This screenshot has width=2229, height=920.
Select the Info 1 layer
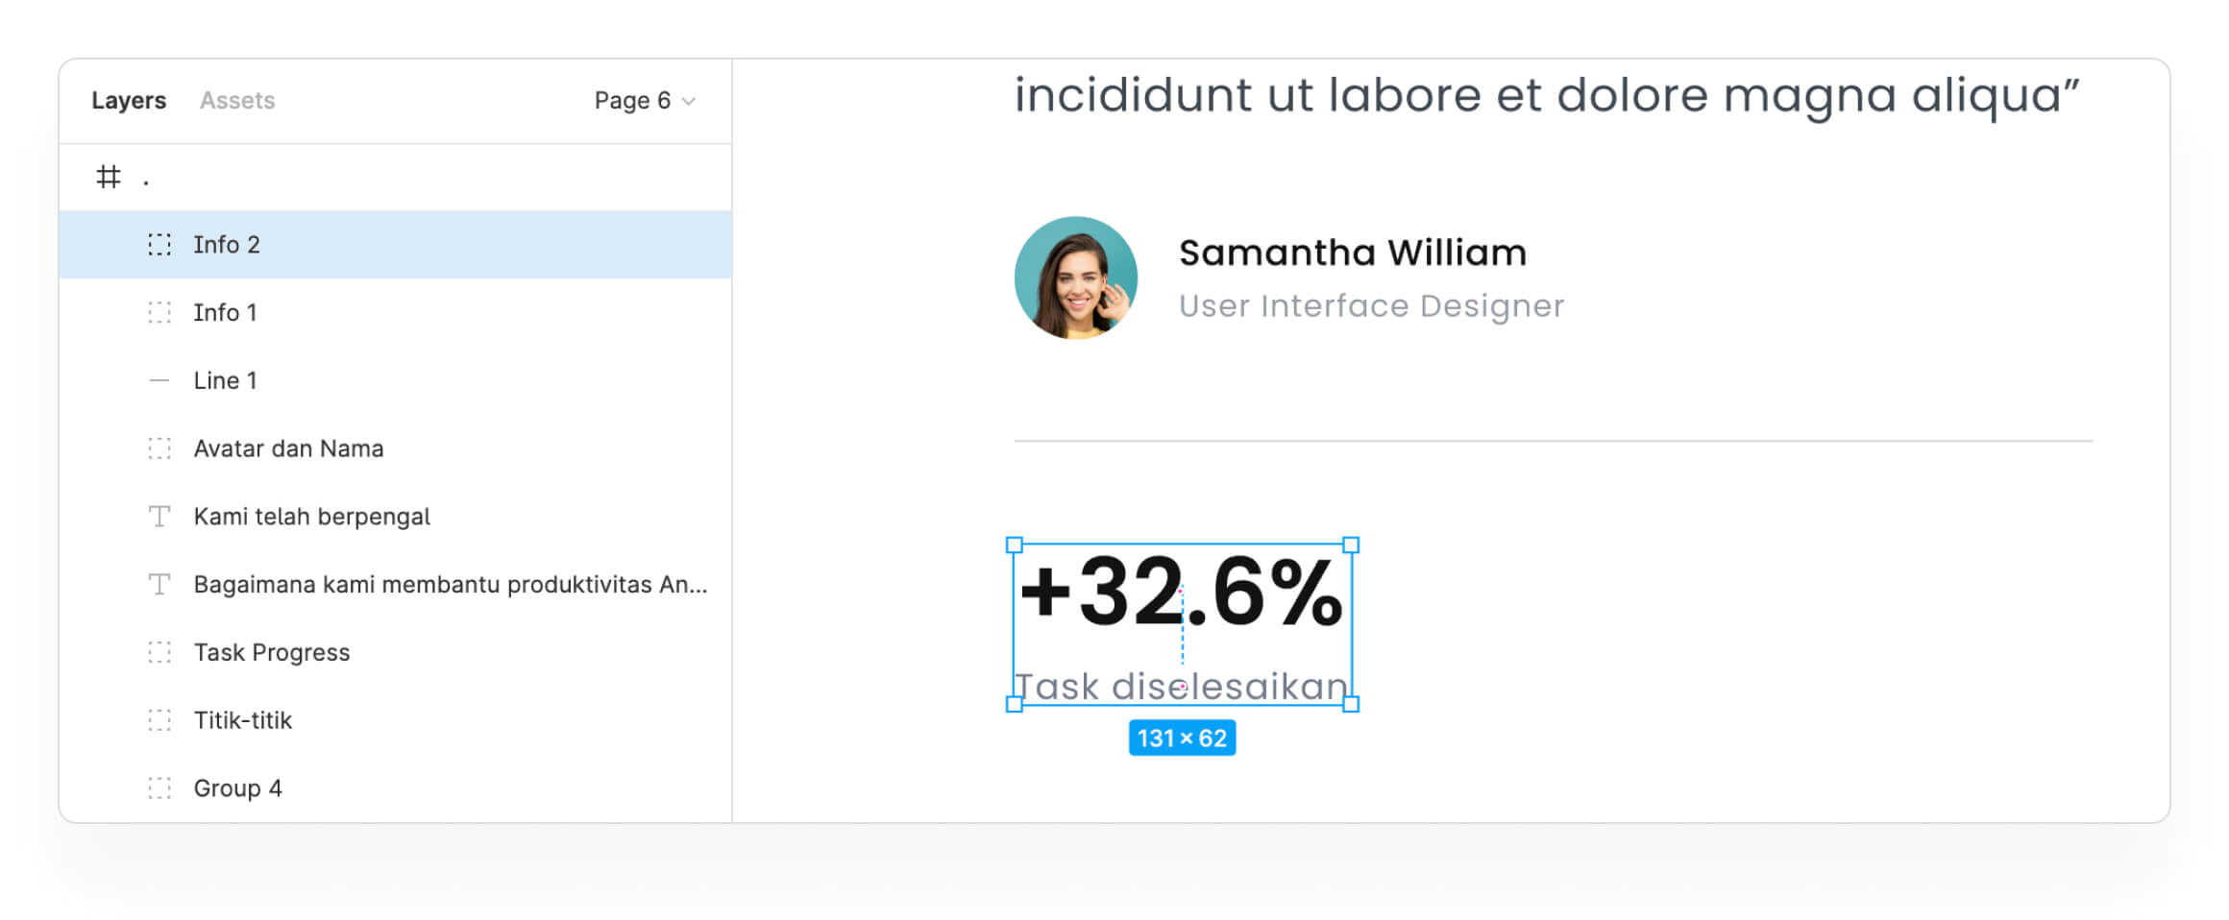point(226,313)
